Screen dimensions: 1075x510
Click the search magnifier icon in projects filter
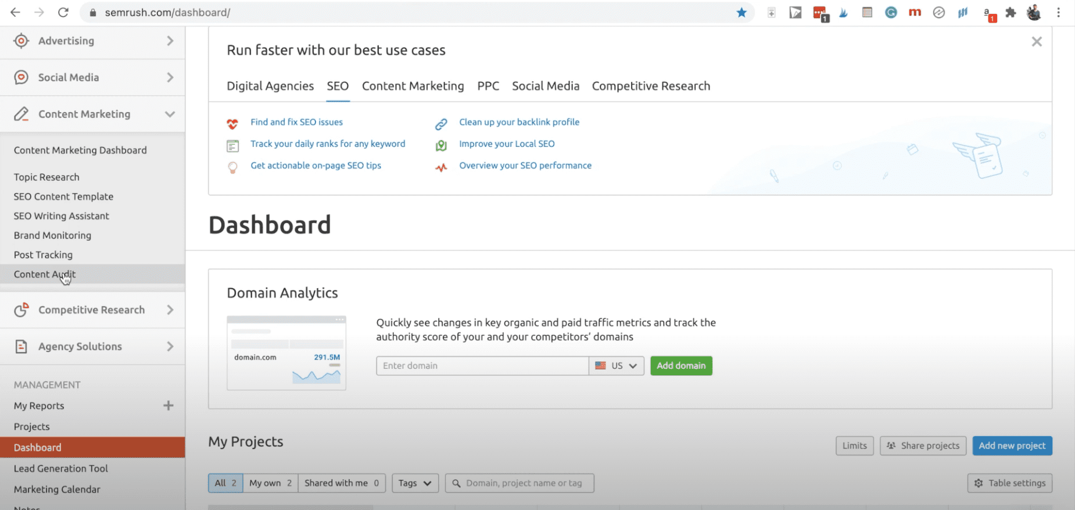coord(456,483)
